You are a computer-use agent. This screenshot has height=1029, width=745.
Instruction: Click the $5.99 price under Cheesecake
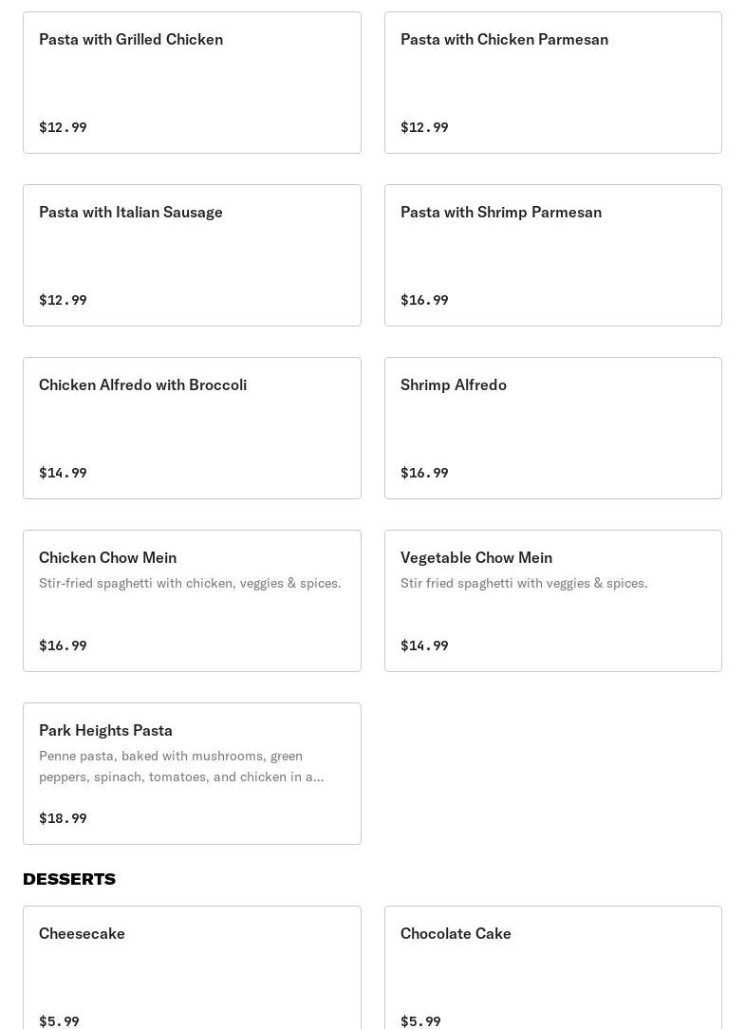coord(59,1021)
